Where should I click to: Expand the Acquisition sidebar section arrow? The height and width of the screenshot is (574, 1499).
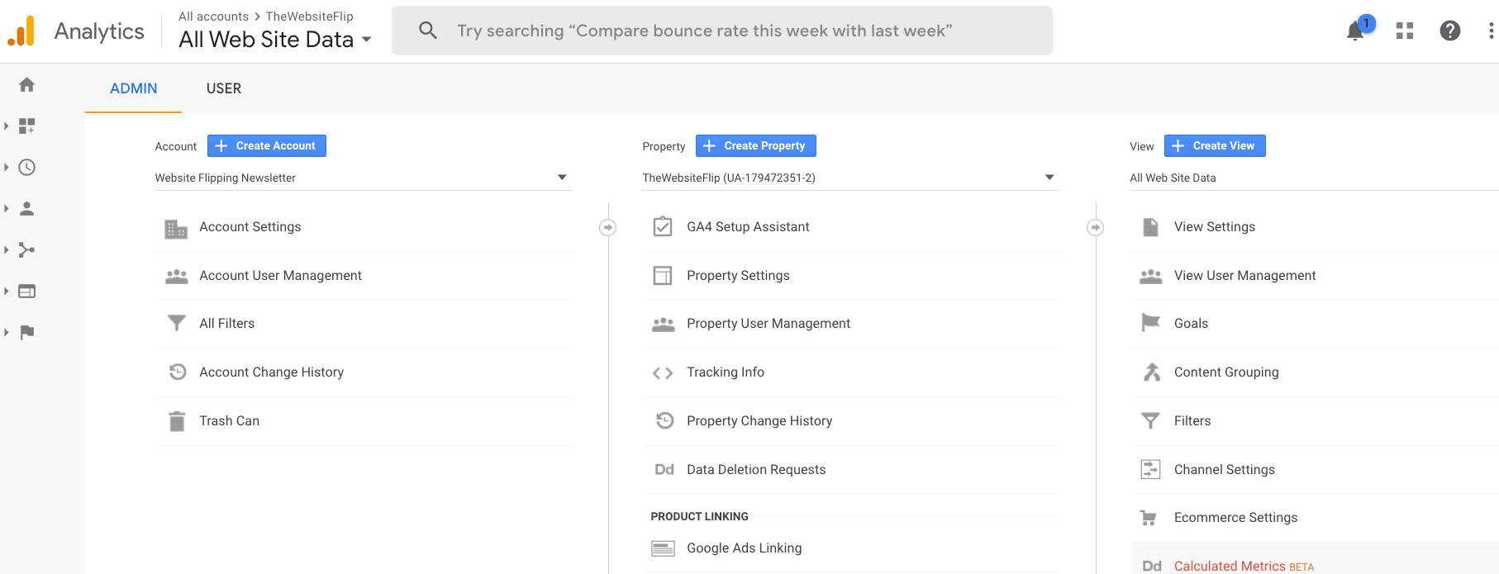click(7, 249)
